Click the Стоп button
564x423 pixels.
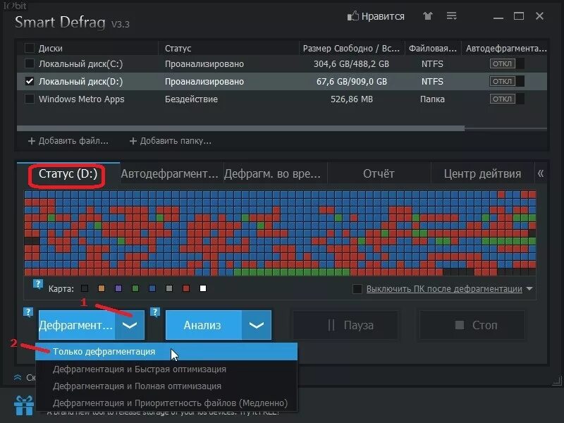click(472, 325)
